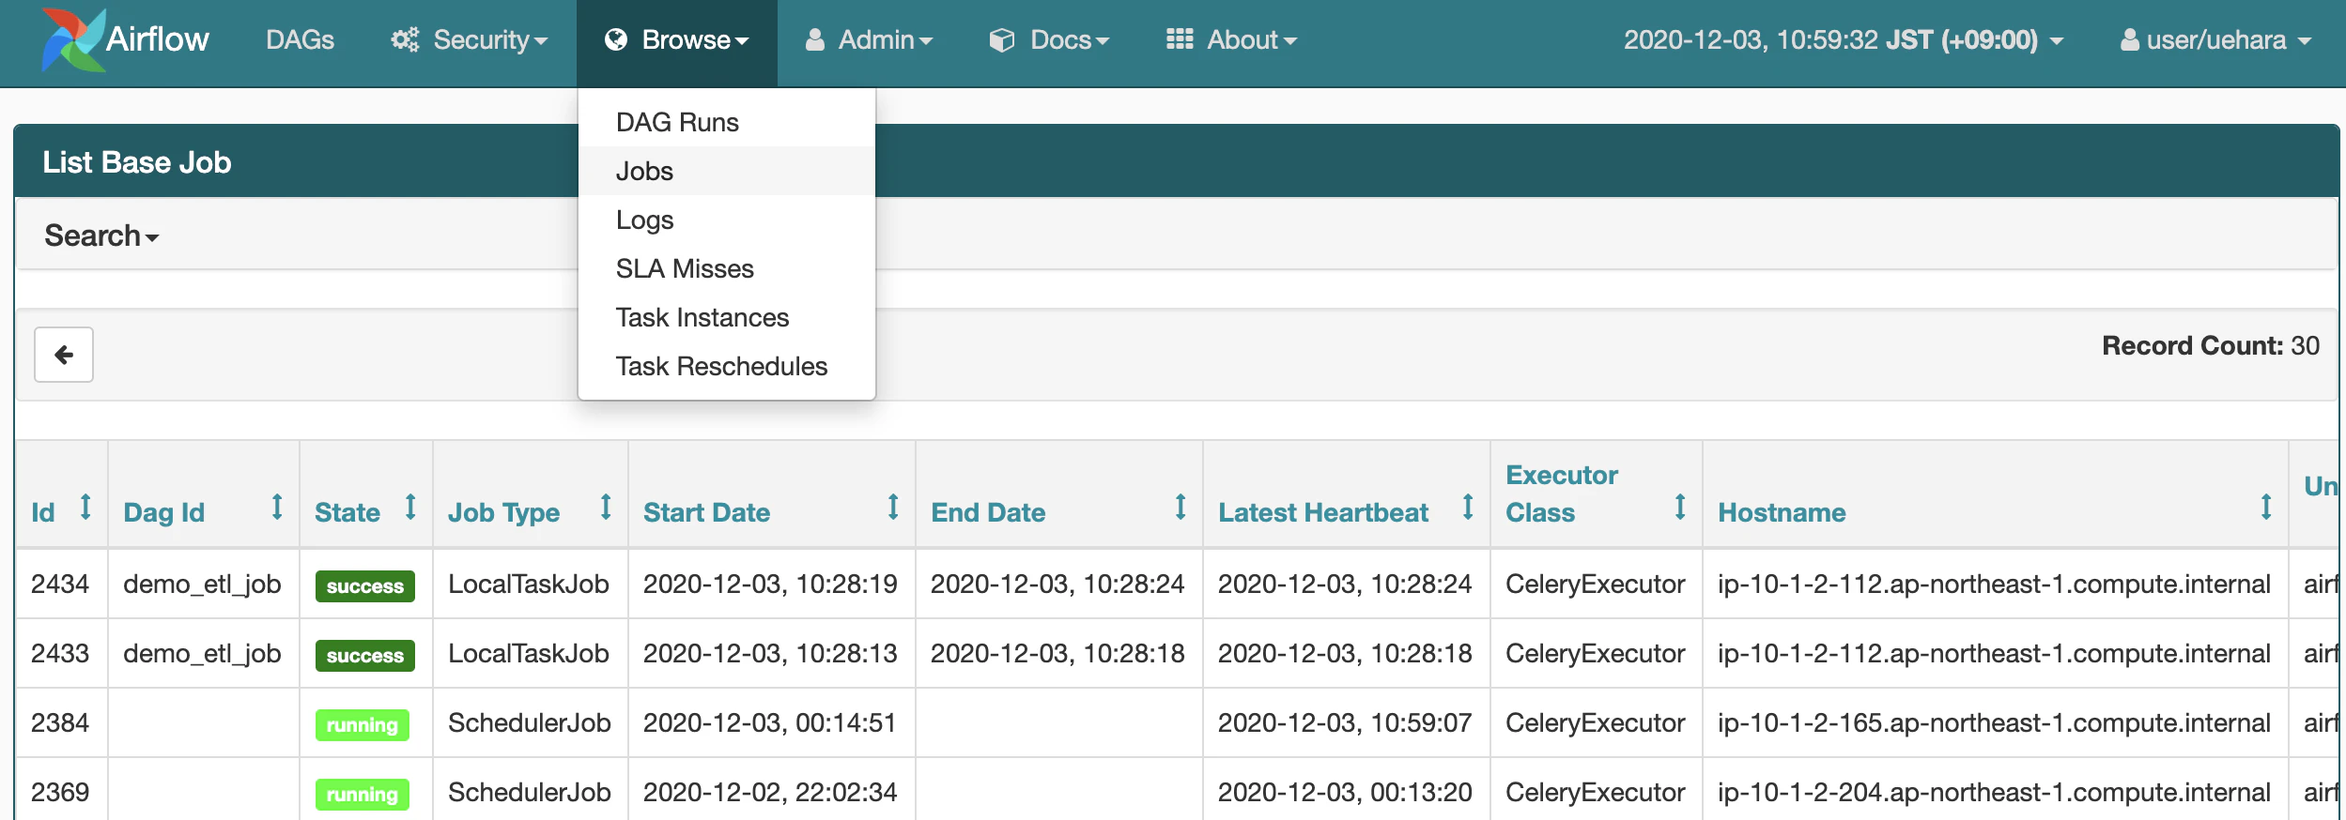Screen dimensions: 2346x820
Task: Open the timezone clock dropdown
Action: point(1844,40)
